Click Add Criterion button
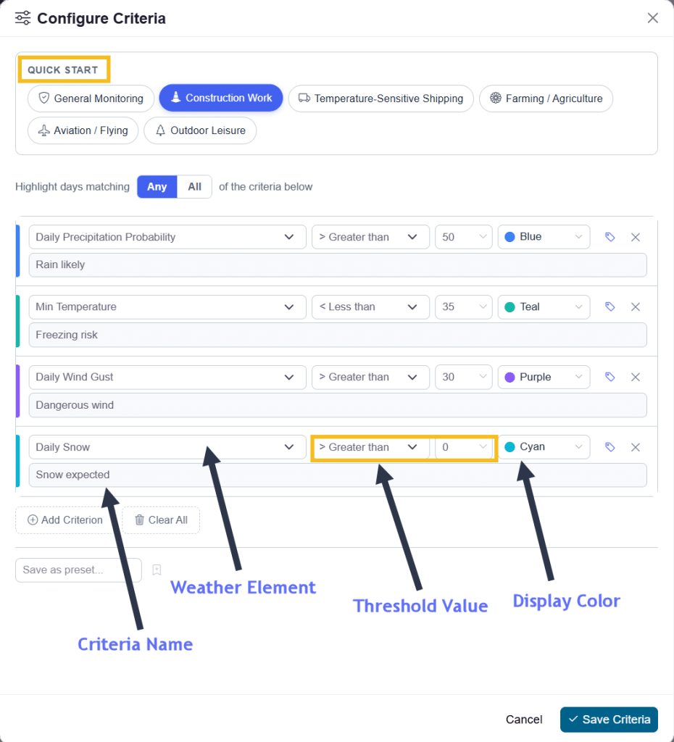Screen dimensions: 674x742 [65, 520]
